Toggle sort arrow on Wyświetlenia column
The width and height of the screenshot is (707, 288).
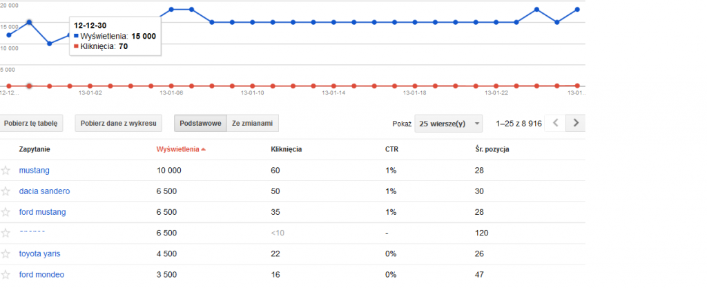pyautogui.click(x=204, y=149)
